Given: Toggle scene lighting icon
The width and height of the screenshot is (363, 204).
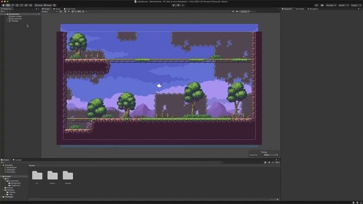Looking at the screenshot, I should click(x=65, y=11).
